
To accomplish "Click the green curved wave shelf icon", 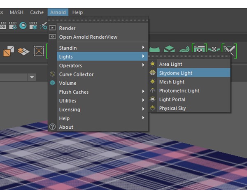I will (184, 49).
